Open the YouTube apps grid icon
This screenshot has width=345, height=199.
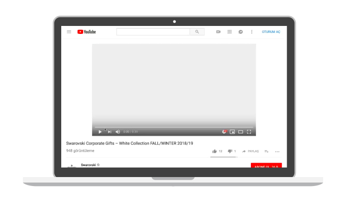[230, 32]
